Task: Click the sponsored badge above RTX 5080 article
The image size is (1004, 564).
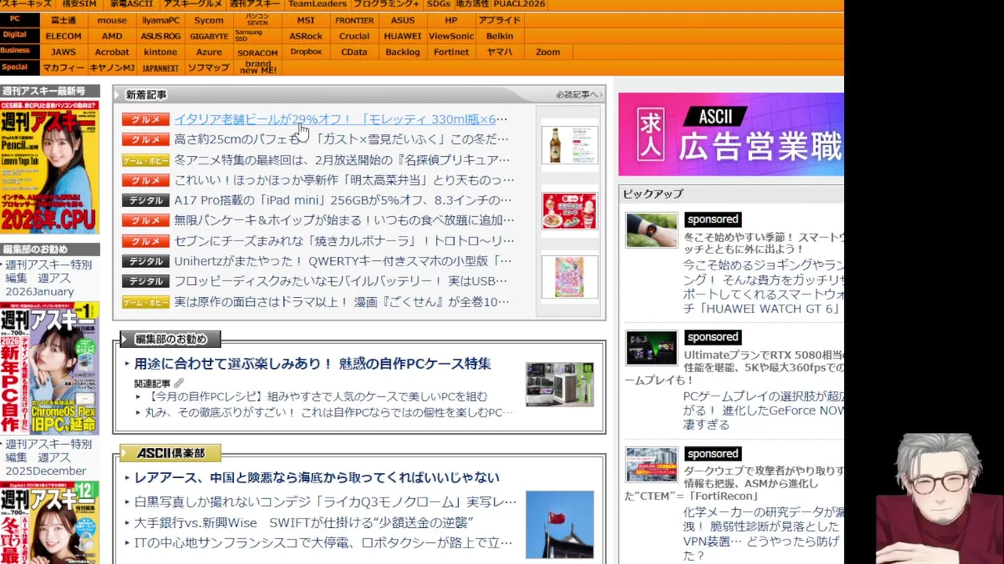Action: click(712, 337)
